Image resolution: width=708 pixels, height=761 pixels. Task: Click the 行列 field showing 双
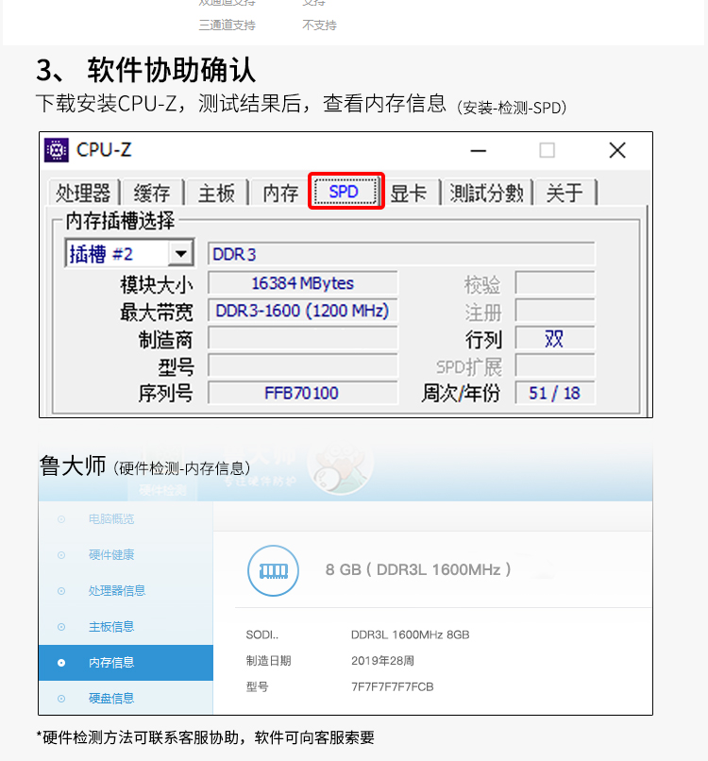(x=555, y=338)
